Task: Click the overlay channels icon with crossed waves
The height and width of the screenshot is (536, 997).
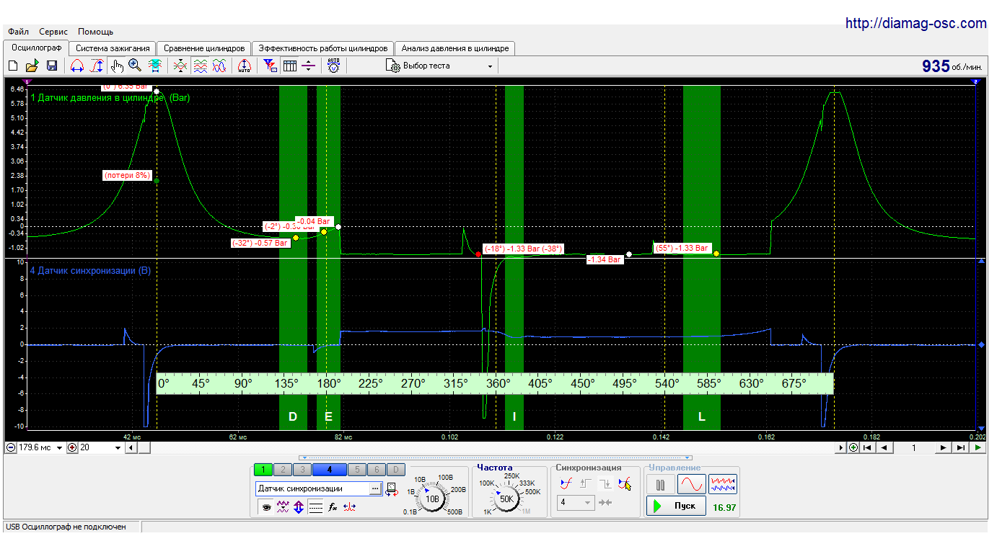Action: [180, 66]
